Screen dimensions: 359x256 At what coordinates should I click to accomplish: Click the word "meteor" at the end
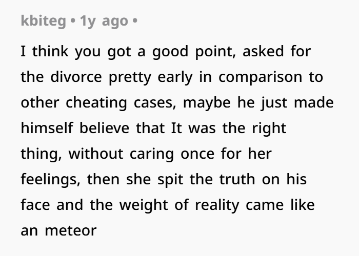coord(71,231)
